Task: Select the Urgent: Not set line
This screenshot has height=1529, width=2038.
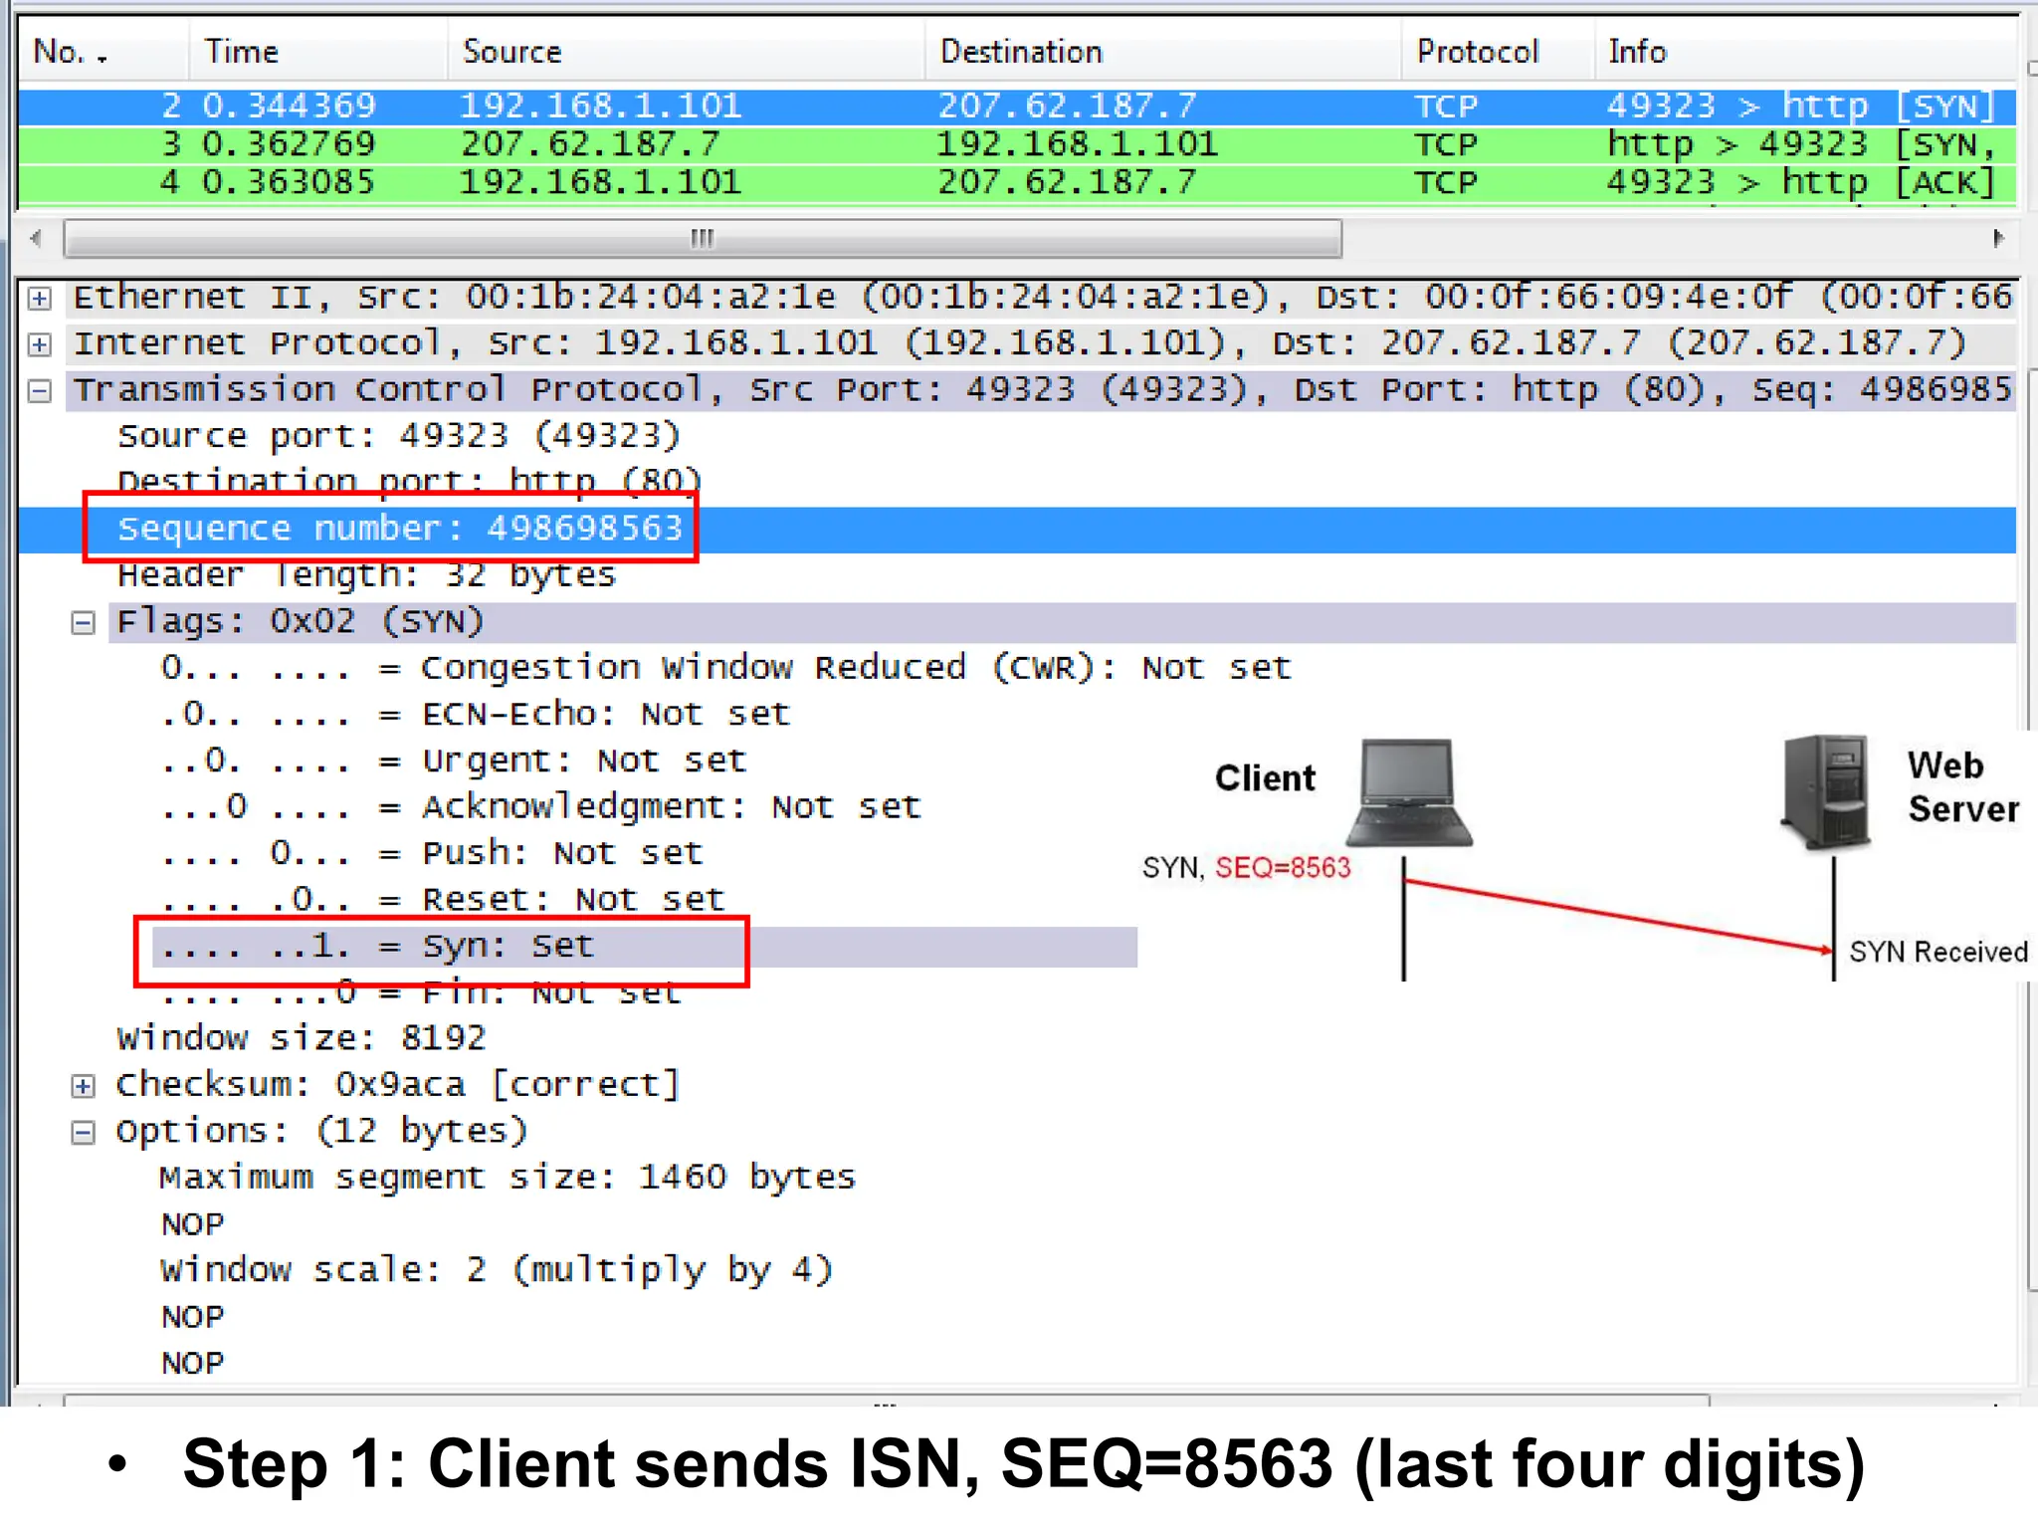Action: [454, 762]
